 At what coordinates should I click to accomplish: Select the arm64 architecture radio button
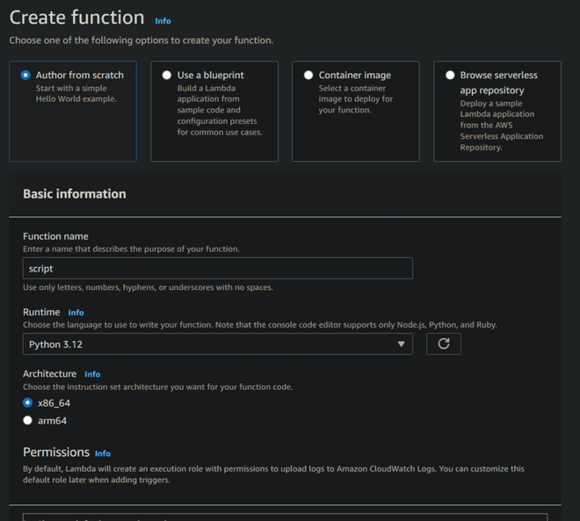[x=28, y=421]
